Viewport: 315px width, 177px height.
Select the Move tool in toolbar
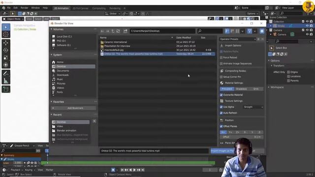click(x=6, y=43)
